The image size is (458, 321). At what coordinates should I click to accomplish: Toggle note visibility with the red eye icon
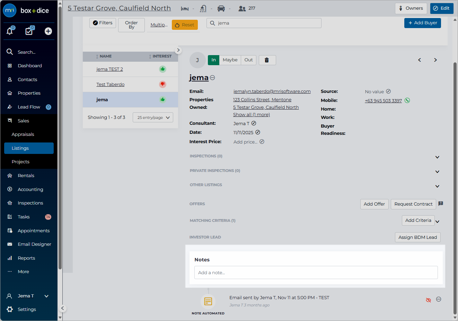coord(429,300)
